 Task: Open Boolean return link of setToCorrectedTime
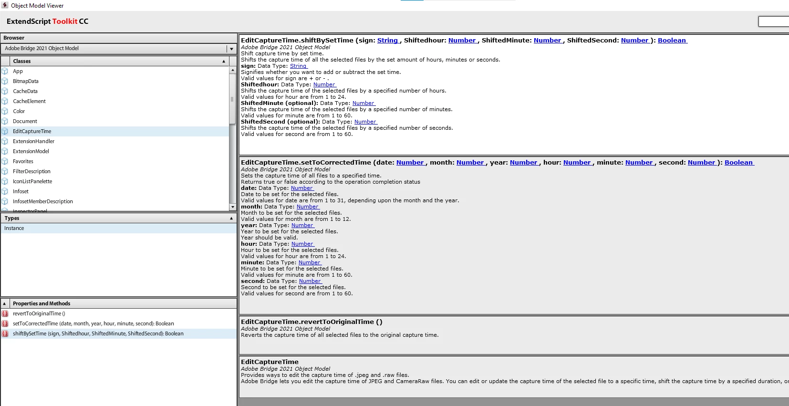pos(739,163)
